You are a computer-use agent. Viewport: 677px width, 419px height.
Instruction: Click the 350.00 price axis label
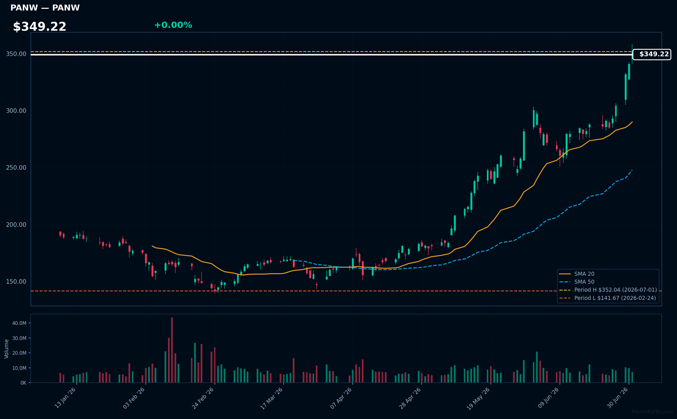[16, 54]
